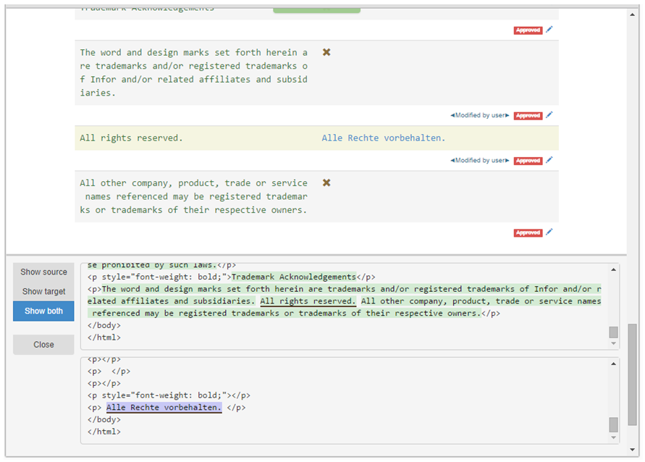645x462 pixels.
Task: Click the X icon beside 'The word and design marks' segment
Action: click(x=326, y=53)
